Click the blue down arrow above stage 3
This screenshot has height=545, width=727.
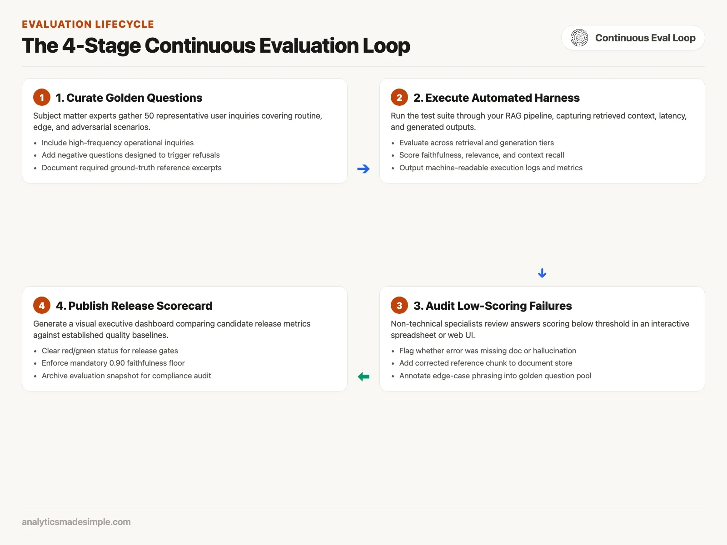[x=542, y=273]
